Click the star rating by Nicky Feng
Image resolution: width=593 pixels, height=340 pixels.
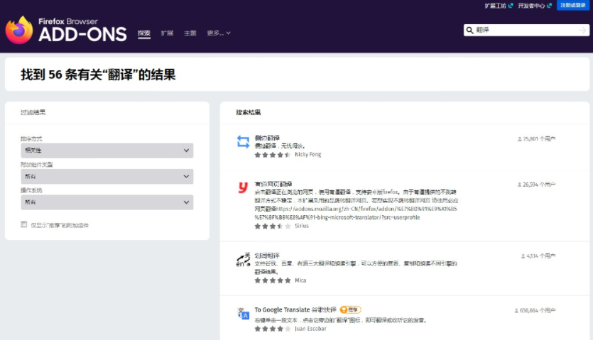273,155
